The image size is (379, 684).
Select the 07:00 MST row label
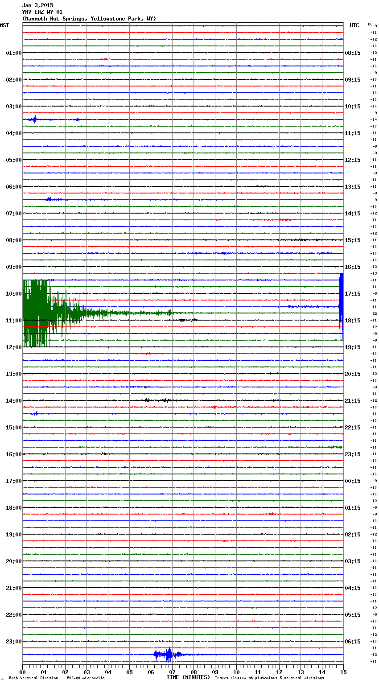click(x=14, y=214)
